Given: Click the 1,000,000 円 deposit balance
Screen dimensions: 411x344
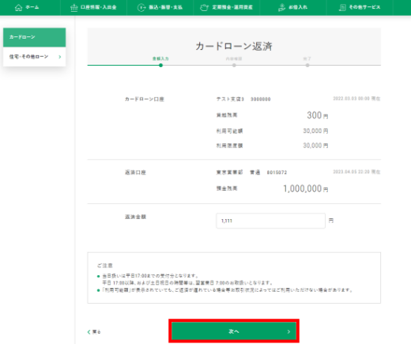Looking at the screenshot, I should pos(306,189).
